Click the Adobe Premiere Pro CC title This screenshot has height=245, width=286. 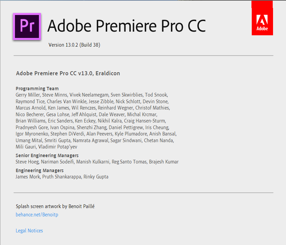coord(127,26)
